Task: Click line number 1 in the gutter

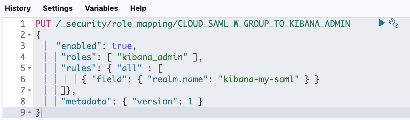Action: tap(23, 24)
